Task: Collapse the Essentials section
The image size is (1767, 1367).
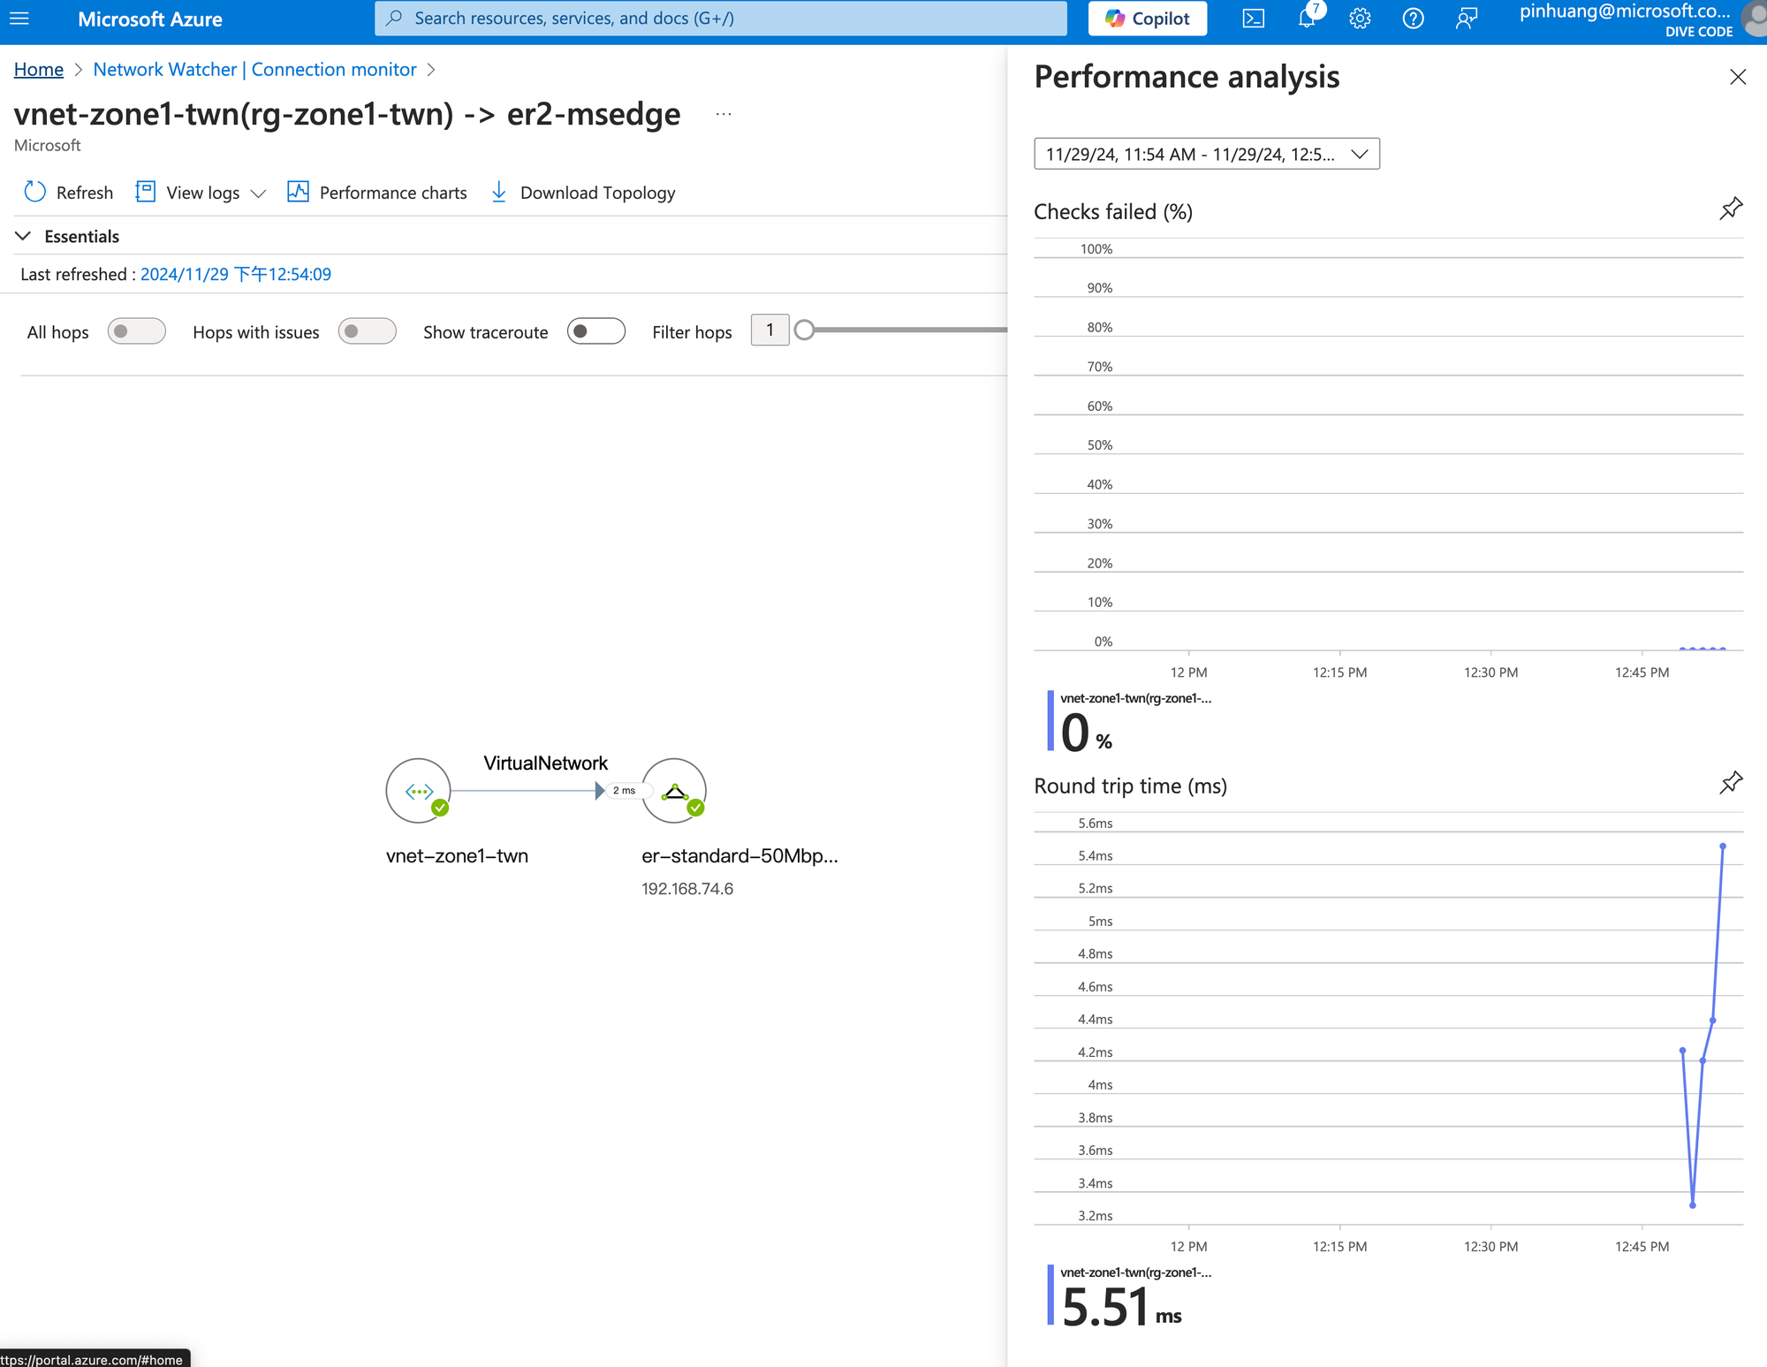Action: 24,236
